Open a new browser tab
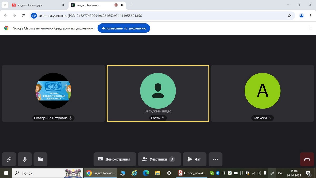 (131, 5)
